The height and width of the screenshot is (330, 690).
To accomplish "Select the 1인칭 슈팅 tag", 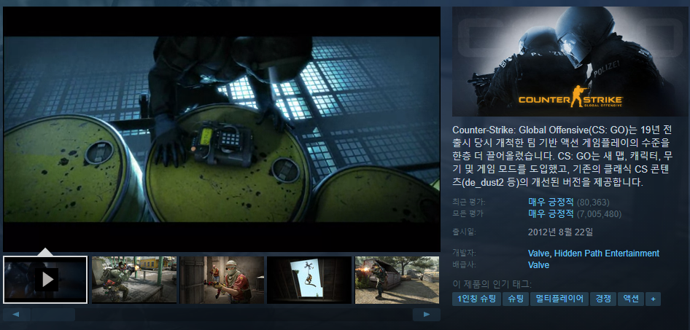I will (x=476, y=299).
